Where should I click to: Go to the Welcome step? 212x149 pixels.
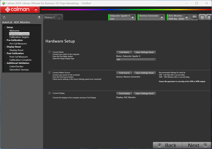14,31
